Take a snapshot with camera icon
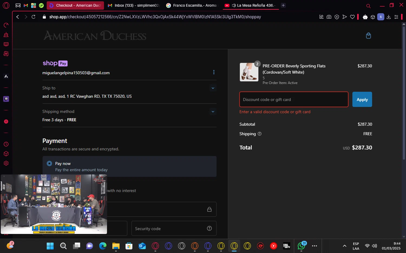Viewport: 406px width, 253px height. pos(329,17)
